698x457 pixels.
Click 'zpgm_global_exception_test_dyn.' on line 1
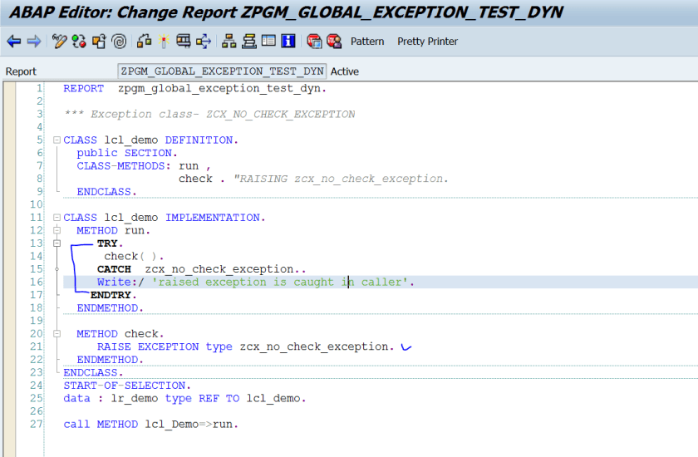pos(222,89)
